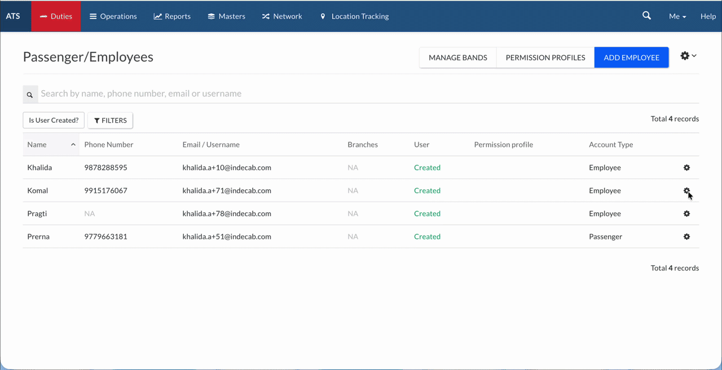This screenshot has width=722, height=370.
Task: Open the search magnifier in top navigation
Action: tap(647, 16)
